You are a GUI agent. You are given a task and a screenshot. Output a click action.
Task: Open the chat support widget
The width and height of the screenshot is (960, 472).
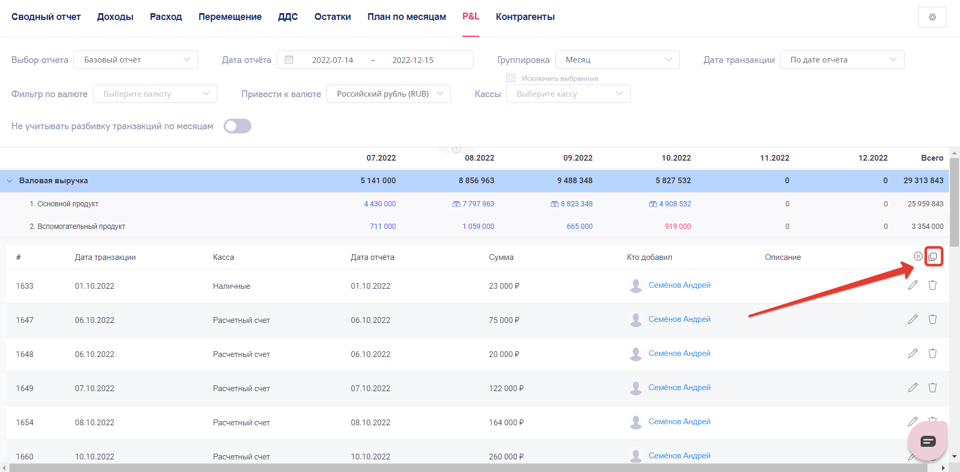tap(927, 441)
